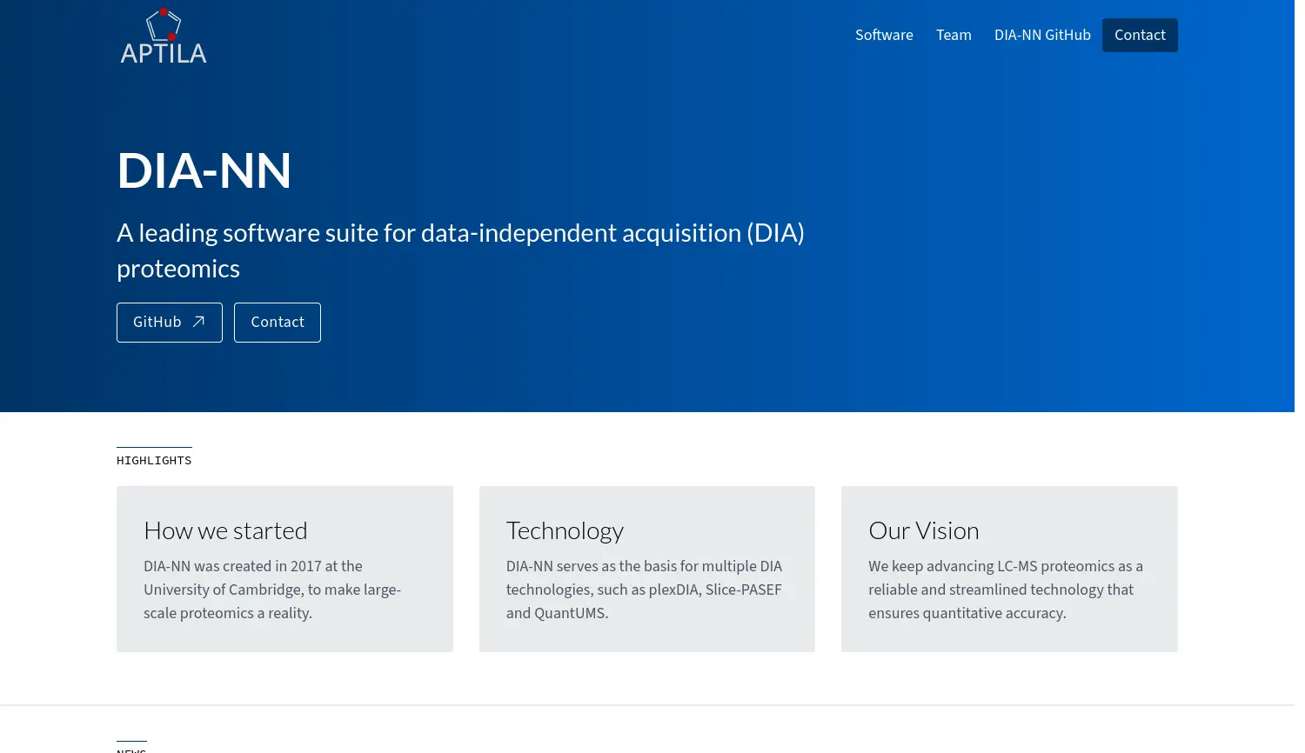Open the "How we started" highlight card
The image size is (1305, 753).
pyautogui.click(x=284, y=569)
